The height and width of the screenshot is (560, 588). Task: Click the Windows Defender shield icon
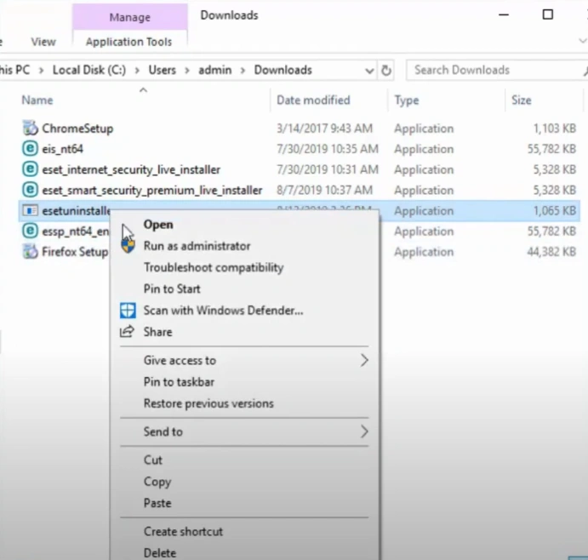point(128,311)
